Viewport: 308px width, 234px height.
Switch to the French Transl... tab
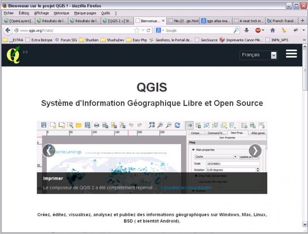282,21
